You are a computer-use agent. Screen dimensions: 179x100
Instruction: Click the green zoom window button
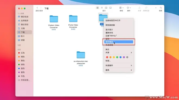(25, 9)
